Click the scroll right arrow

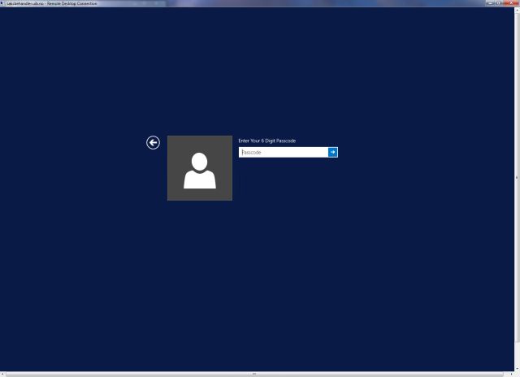[511, 374]
